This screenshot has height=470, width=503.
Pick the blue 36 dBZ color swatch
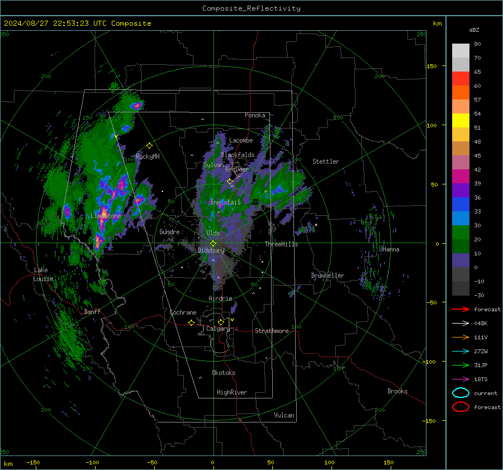[x=461, y=204]
